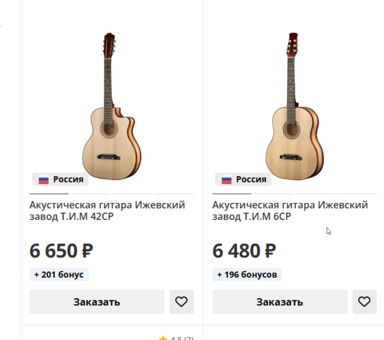Click the 6 650 ₽ price
The width and height of the screenshot is (384, 340).
click(x=61, y=251)
